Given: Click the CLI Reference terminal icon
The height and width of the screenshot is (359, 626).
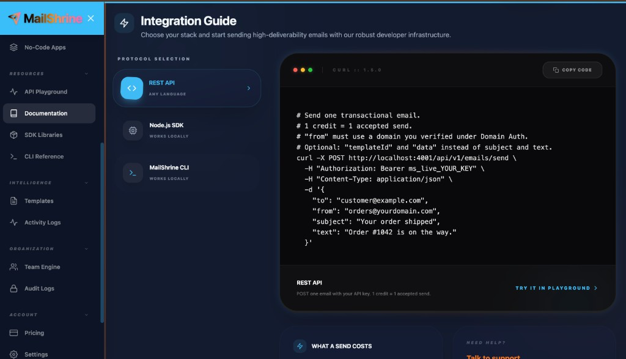Looking at the screenshot, I should (13, 157).
